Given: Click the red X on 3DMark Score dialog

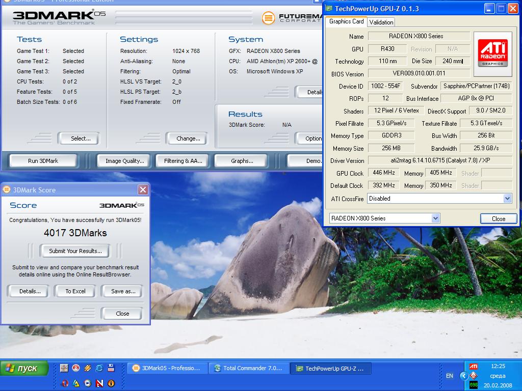Looking at the screenshot, I should (x=143, y=190).
